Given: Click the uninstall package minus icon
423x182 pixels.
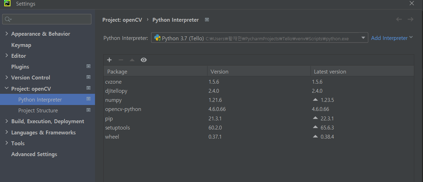Looking at the screenshot, I should coord(121,60).
